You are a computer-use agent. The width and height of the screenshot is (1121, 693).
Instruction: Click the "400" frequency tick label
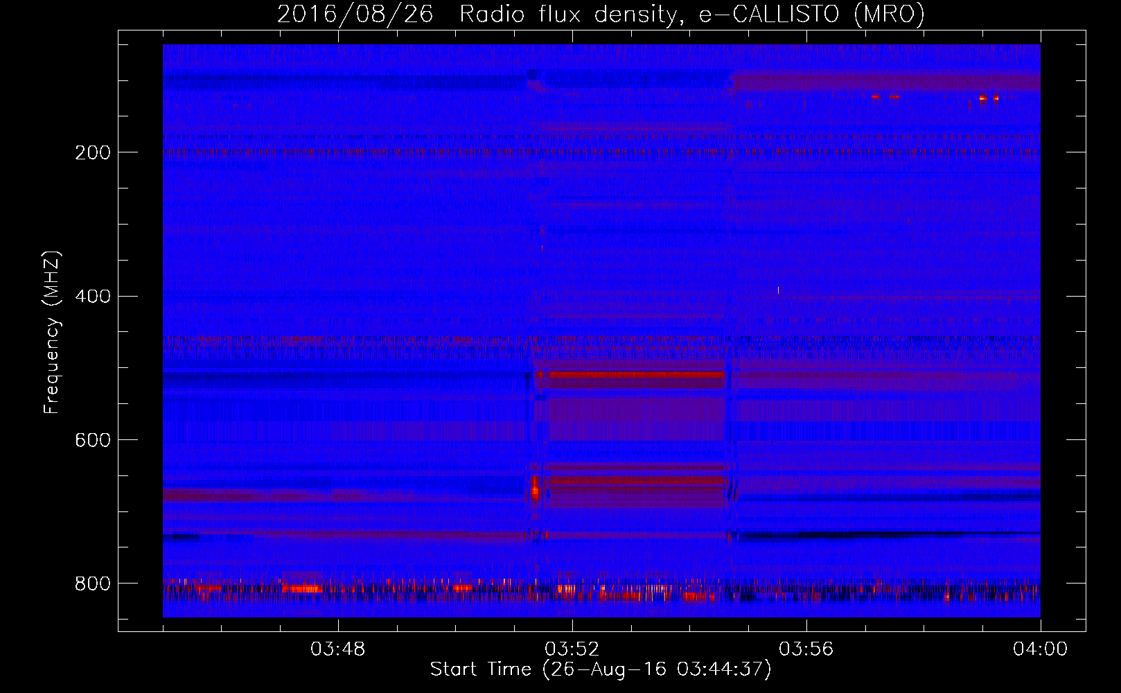93,297
